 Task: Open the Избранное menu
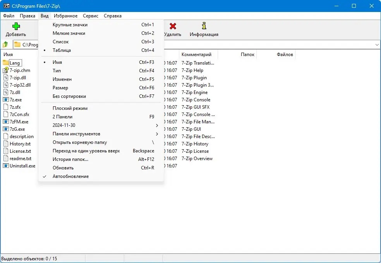65,16
